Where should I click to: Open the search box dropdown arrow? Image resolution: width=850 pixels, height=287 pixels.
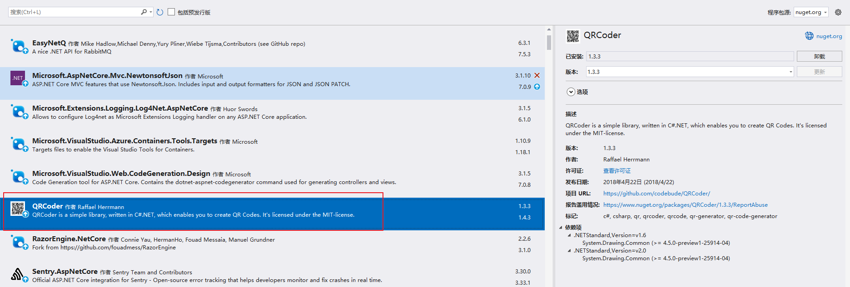tap(151, 12)
